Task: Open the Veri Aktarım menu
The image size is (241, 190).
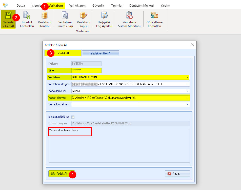Action: 77,6
